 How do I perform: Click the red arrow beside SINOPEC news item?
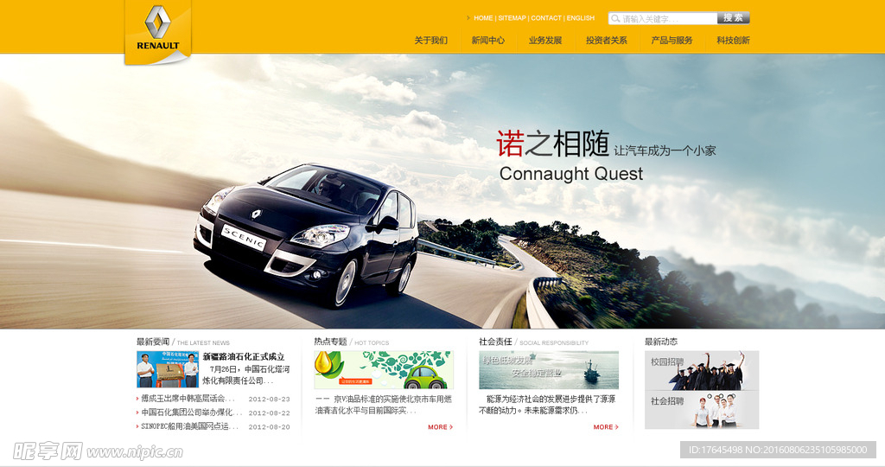click(x=137, y=427)
